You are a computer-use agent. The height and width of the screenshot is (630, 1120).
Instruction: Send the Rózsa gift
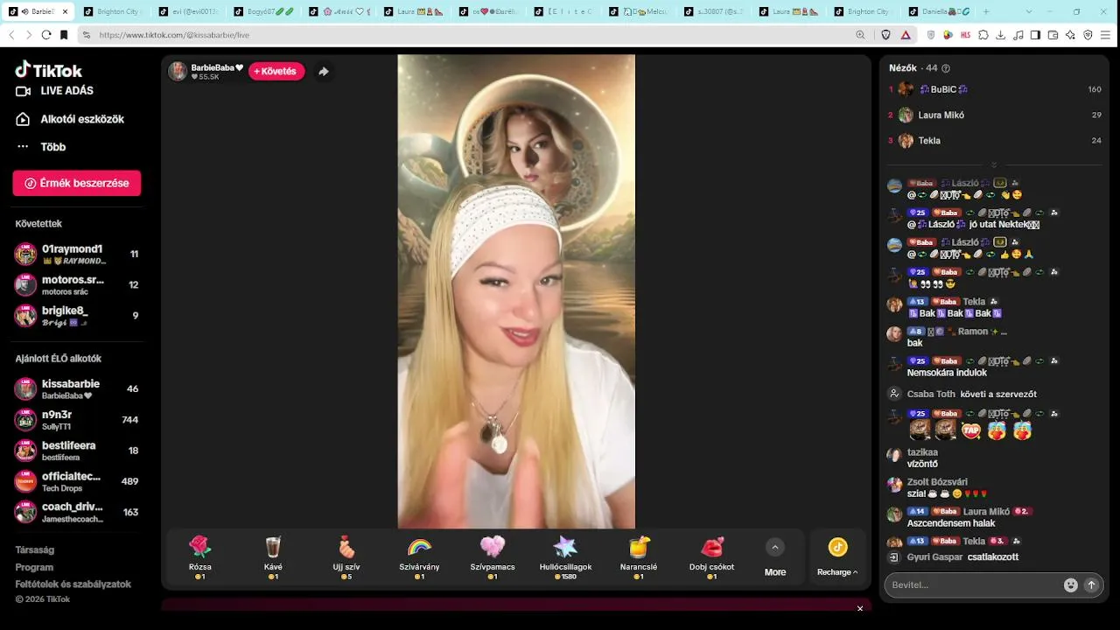[200, 557]
